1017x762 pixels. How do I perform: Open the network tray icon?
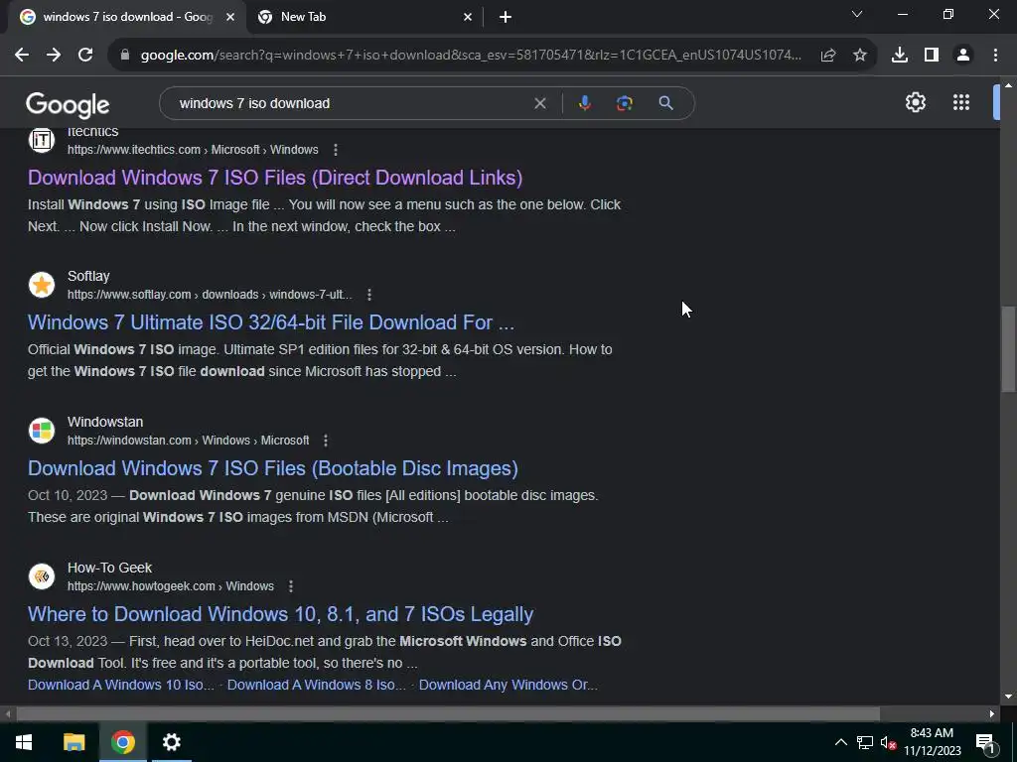tap(865, 742)
